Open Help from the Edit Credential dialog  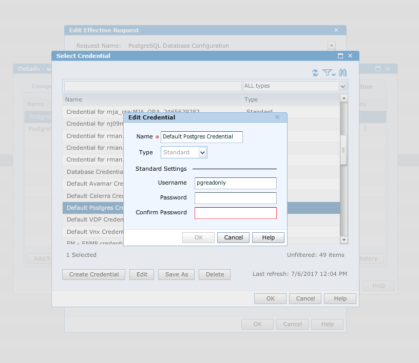[x=268, y=237]
